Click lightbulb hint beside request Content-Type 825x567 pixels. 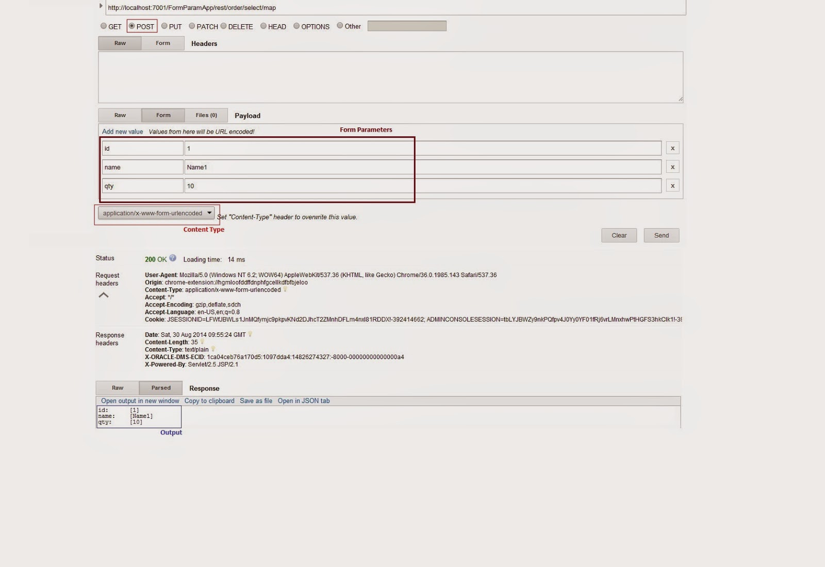point(285,289)
